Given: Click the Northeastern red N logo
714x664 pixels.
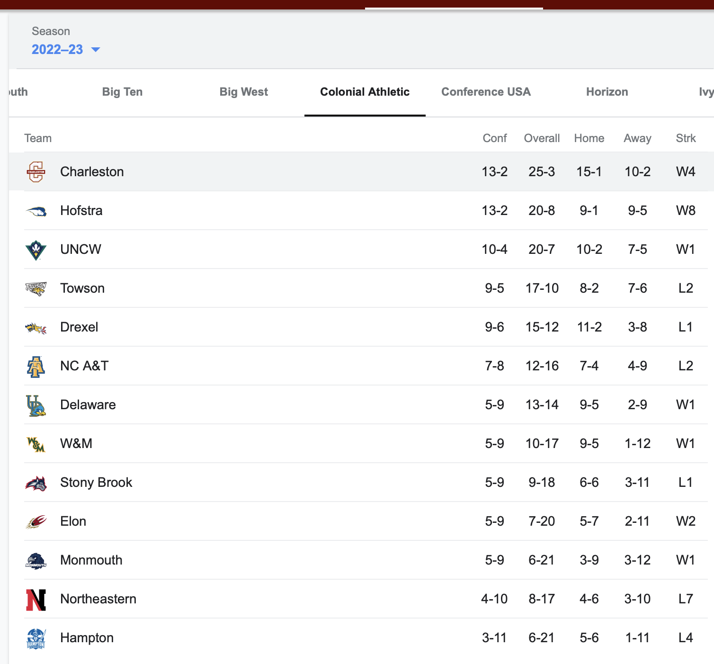Looking at the screenshot, I should click(x=36, y=599).
